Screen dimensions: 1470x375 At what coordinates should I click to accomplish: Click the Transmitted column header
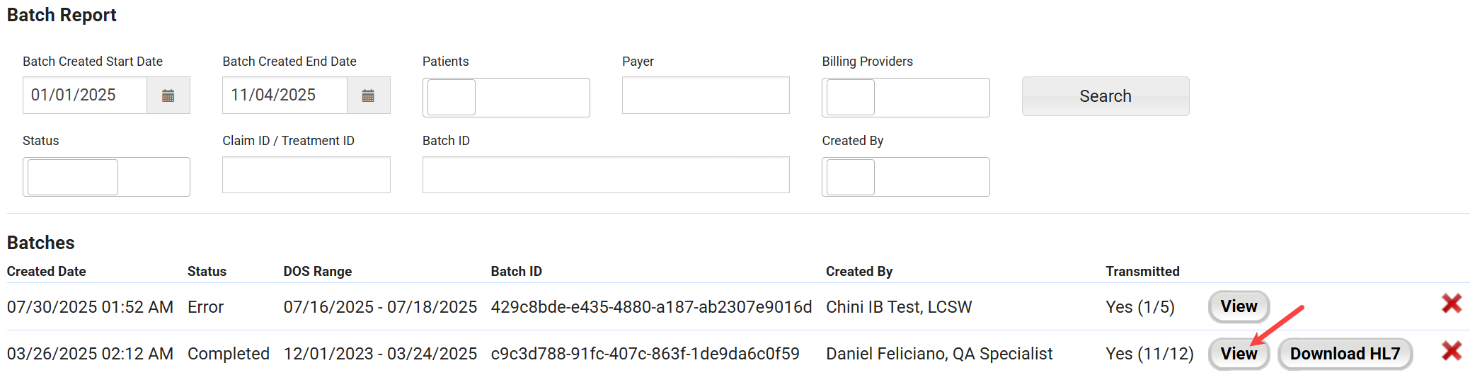point(1142,272)
